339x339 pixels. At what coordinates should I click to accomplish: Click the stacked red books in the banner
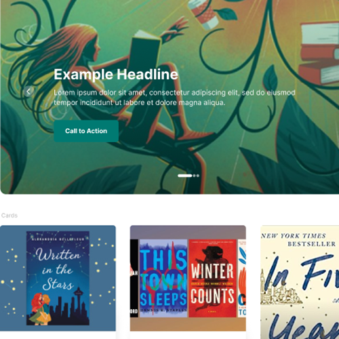click(319, 53)
